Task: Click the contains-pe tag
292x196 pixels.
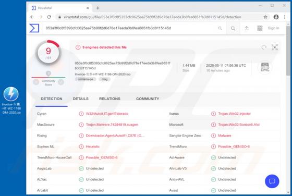Action: tap(86, 79)
